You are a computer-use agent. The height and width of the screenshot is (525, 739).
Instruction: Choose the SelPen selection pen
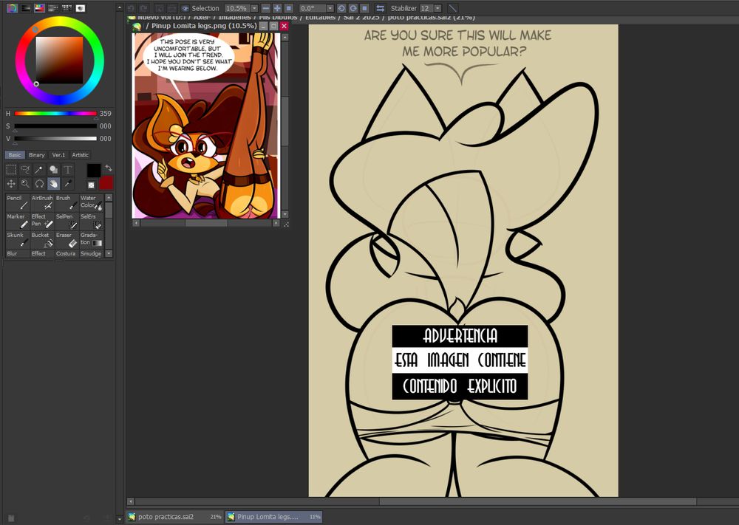tap(67, 221)
